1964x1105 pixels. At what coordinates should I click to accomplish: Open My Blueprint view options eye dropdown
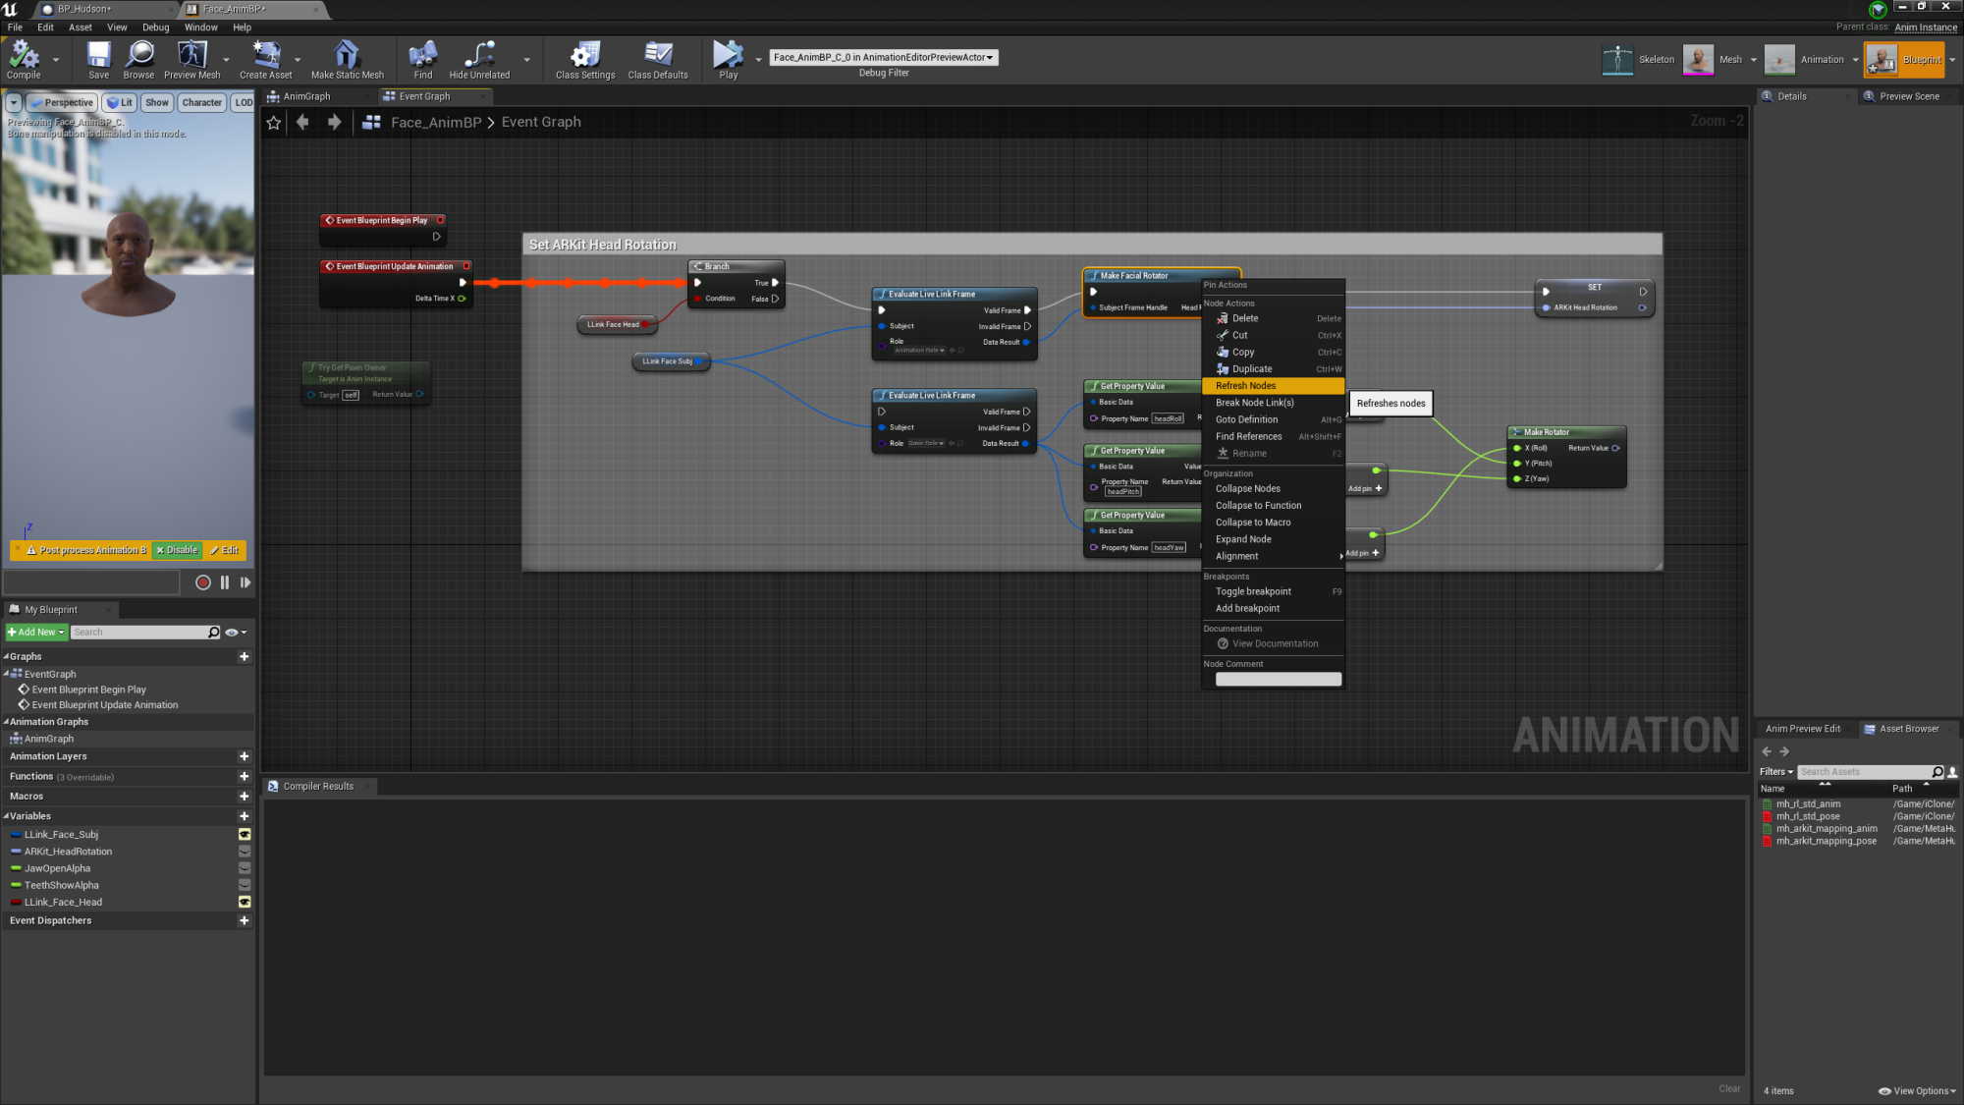pos(236,633)
